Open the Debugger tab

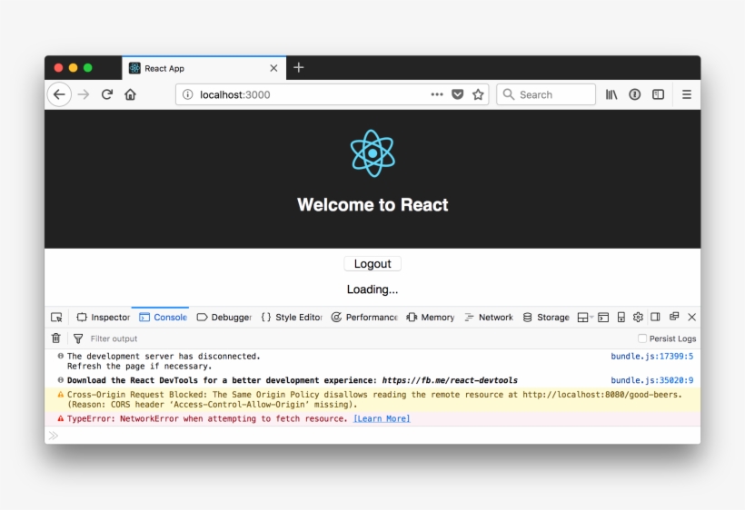[224, 318]
